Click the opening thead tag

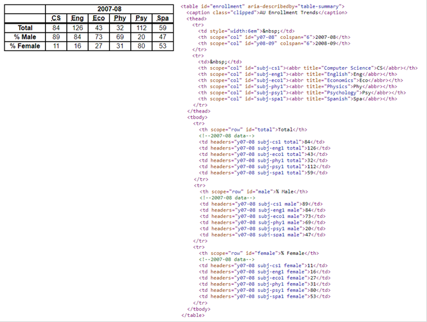(197, 19)
